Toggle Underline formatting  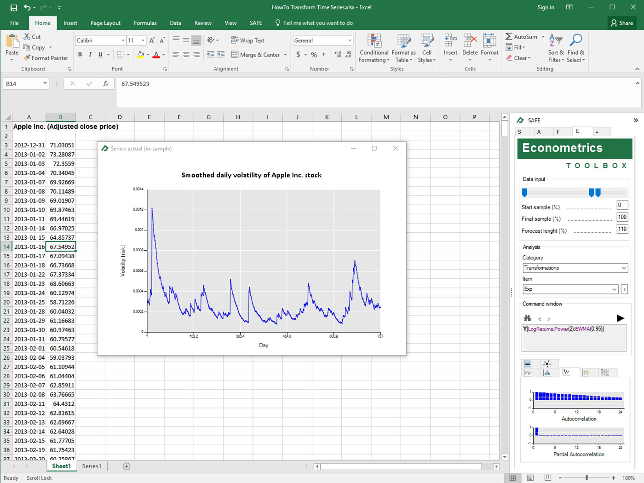pos(100,55)
